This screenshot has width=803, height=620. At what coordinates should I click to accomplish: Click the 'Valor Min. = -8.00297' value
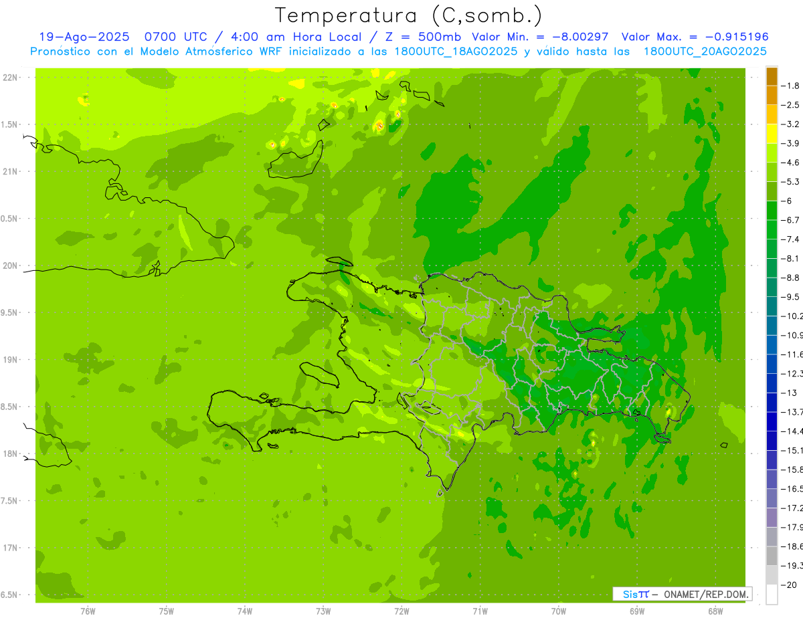pos(540,37)
